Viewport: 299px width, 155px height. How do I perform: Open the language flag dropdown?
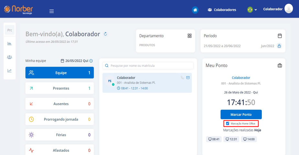coord(252,10)
